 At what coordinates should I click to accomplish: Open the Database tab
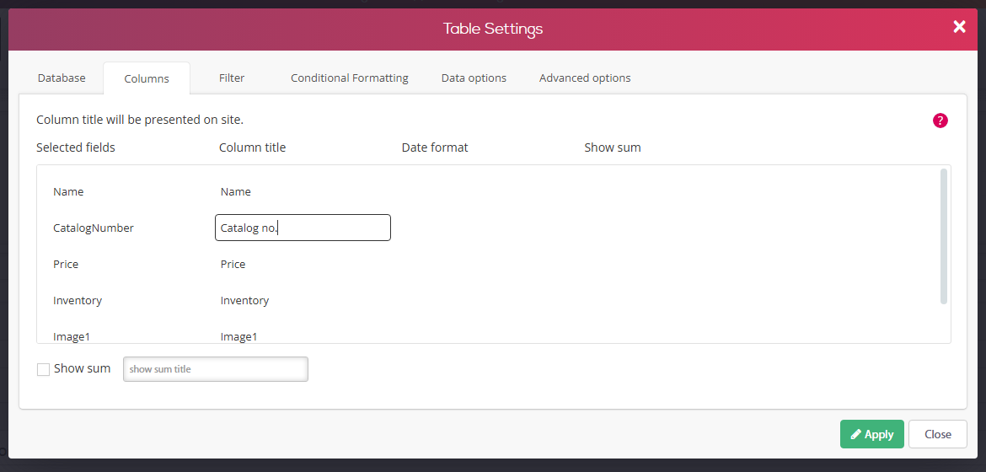tap(62, 78)
